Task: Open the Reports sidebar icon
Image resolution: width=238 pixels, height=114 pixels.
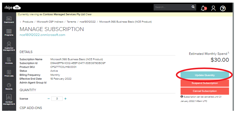Action: [x=9, y=87]
